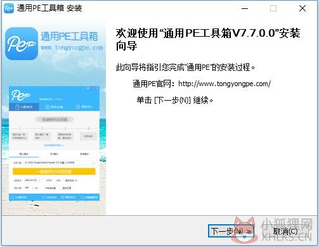Image resolution: width=319 pixels, height=247 pixels.
Task: Click the 快速制作启动盘 label in preview
Action: (x=55, y=120)
